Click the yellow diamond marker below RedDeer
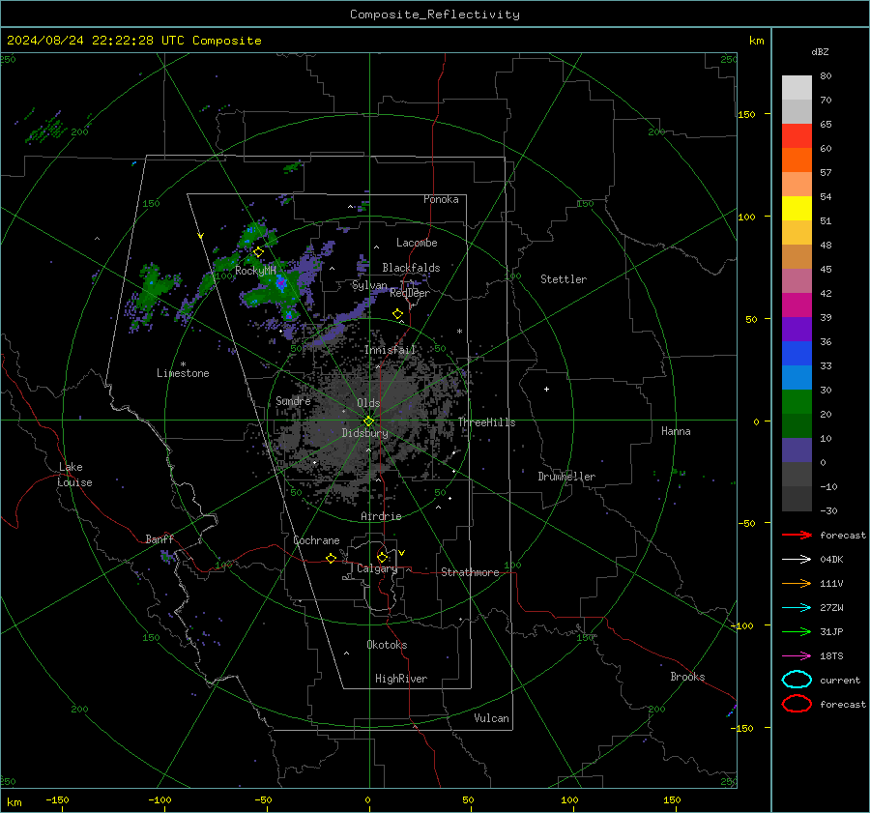Image resolution: width=870 pixels, height=813 pixels. click(x=398, y=314)
